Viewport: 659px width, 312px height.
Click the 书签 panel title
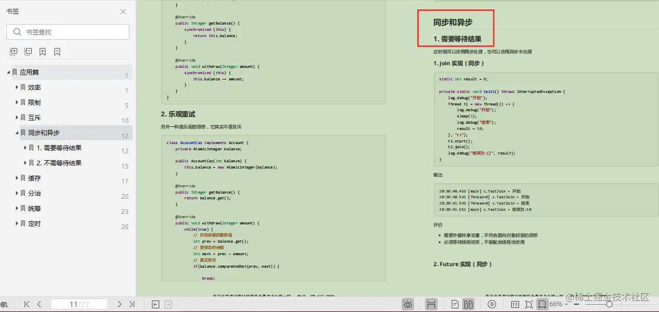[x=13, y=11]
